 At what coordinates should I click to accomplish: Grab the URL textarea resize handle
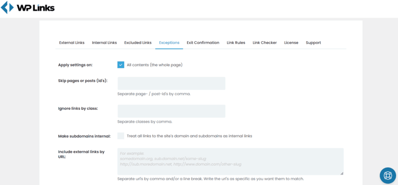click(x=342, y=173)
